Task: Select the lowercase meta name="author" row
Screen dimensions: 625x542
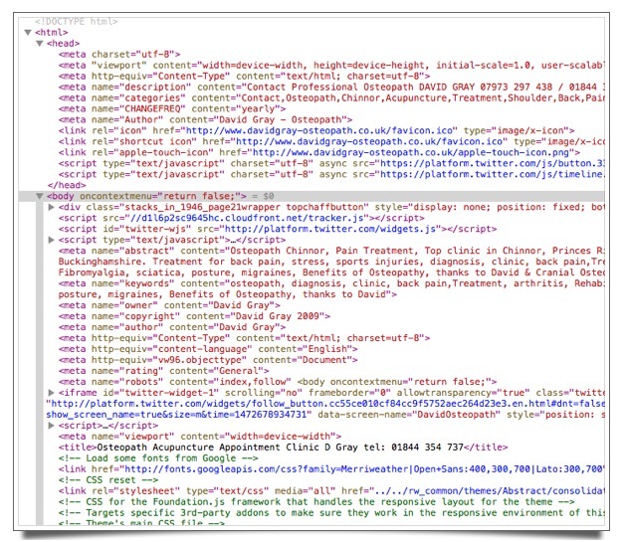Action: coord(172,327)
